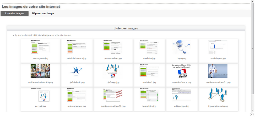Screen dimensions: 255x117
Task: Click the personnaliser.jpg thumbnail
Action: click(x=113, y=47)
